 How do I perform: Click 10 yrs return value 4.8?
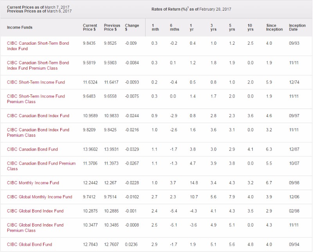tap(250, 245)
